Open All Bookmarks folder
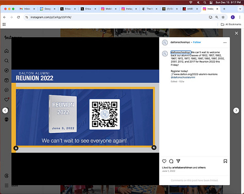This screenshot has height=194, width=244. point(231,24)
